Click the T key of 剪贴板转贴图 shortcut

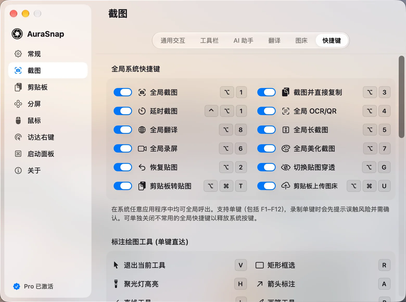241,186
